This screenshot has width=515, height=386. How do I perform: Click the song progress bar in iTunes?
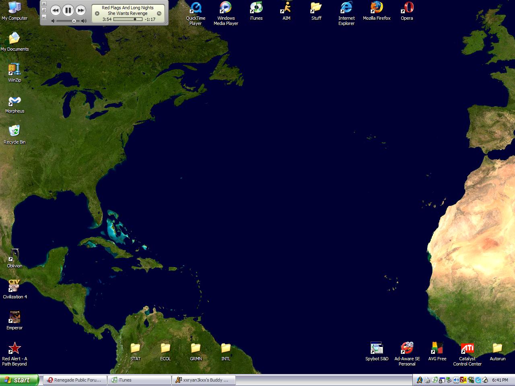click(x=128, y=19)
